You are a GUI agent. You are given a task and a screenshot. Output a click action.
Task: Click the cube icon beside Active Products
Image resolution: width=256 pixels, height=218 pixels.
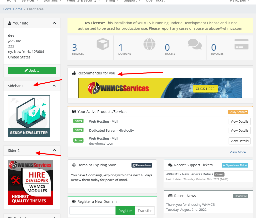(x=74, y=112)
